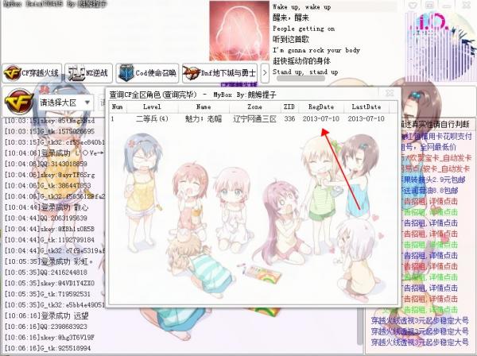
Task: Open the ad link ending 花呗支付
Action: point(436,136)
